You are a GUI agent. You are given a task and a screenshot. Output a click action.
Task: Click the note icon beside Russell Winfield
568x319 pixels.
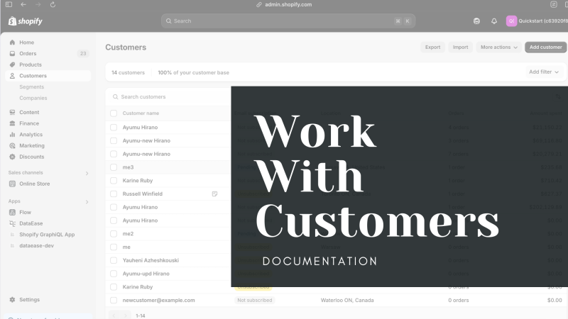(x=215, y=194)
